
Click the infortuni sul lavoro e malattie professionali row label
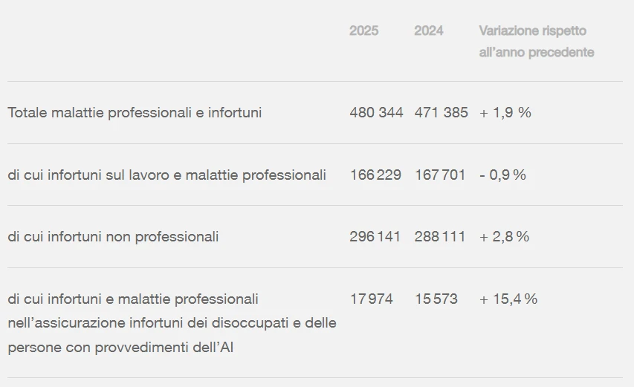pos(167,175)
